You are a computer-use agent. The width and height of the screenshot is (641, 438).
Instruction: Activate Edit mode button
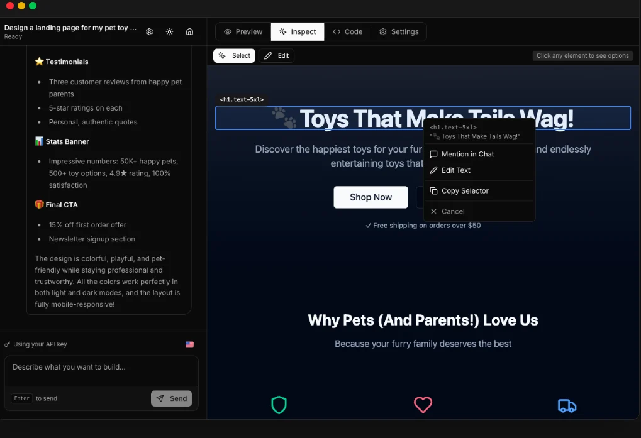coord(276,55)
